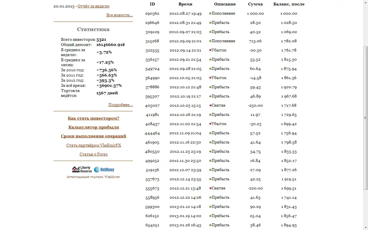Click Аттестованный участник WebMoney text

tap(93, 177)
